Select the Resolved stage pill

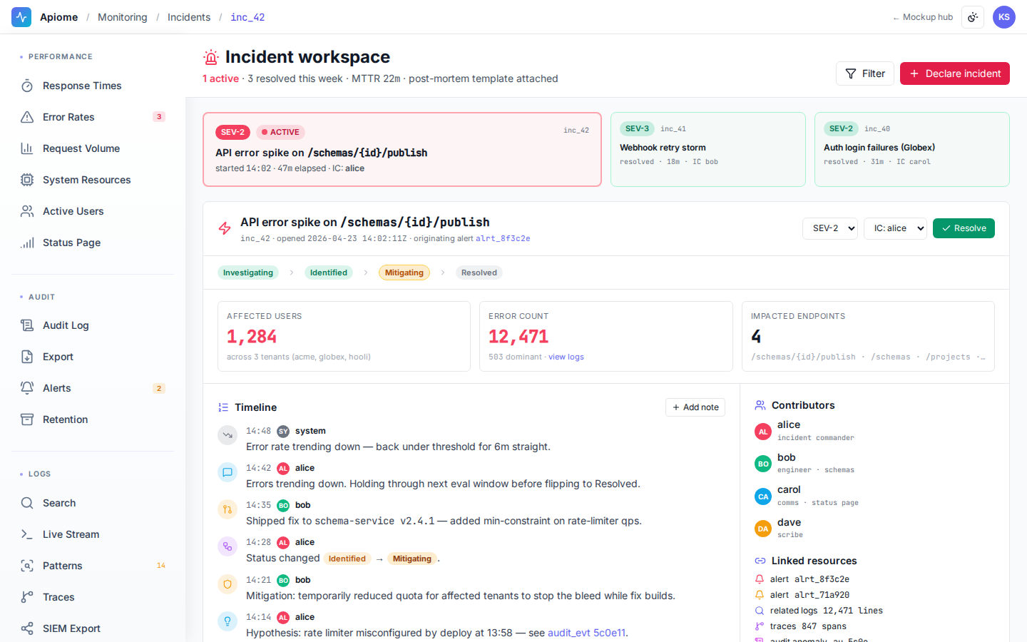click(479, 272)
